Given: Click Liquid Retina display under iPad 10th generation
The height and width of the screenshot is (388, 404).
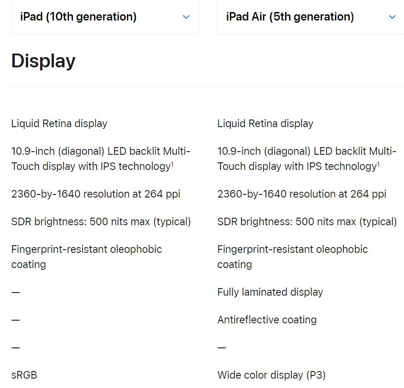Looking at the screenshot, I should click(59, 124).
